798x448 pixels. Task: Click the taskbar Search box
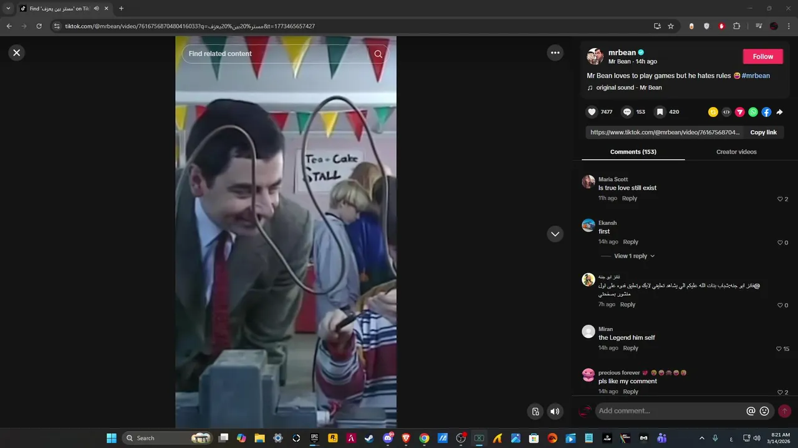[168, 438]
